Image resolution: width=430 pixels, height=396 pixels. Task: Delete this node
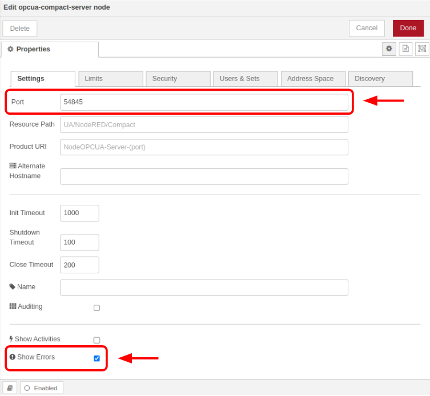pos(20,29)
